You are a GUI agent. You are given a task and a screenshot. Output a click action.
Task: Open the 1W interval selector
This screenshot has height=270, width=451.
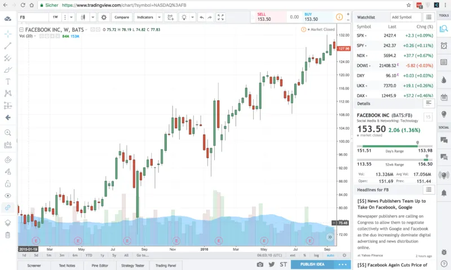point(55,17)
